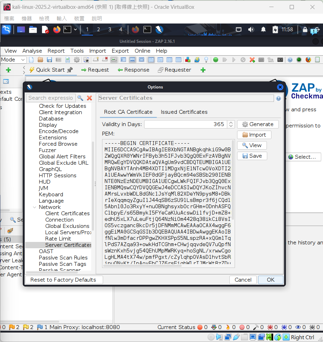Click the notification bell icon

click(x=263, y=29)
